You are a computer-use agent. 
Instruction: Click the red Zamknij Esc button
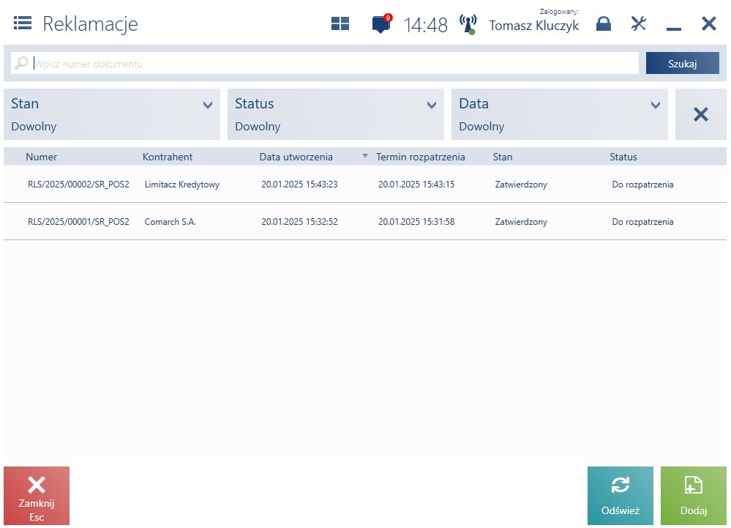(x=37, y=496)
